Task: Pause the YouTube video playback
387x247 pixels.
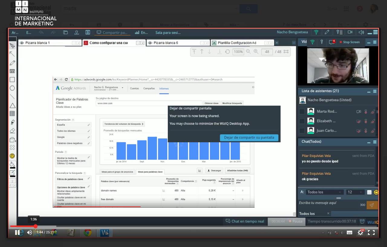Action: pyautogui.click(x=18, y=232)
